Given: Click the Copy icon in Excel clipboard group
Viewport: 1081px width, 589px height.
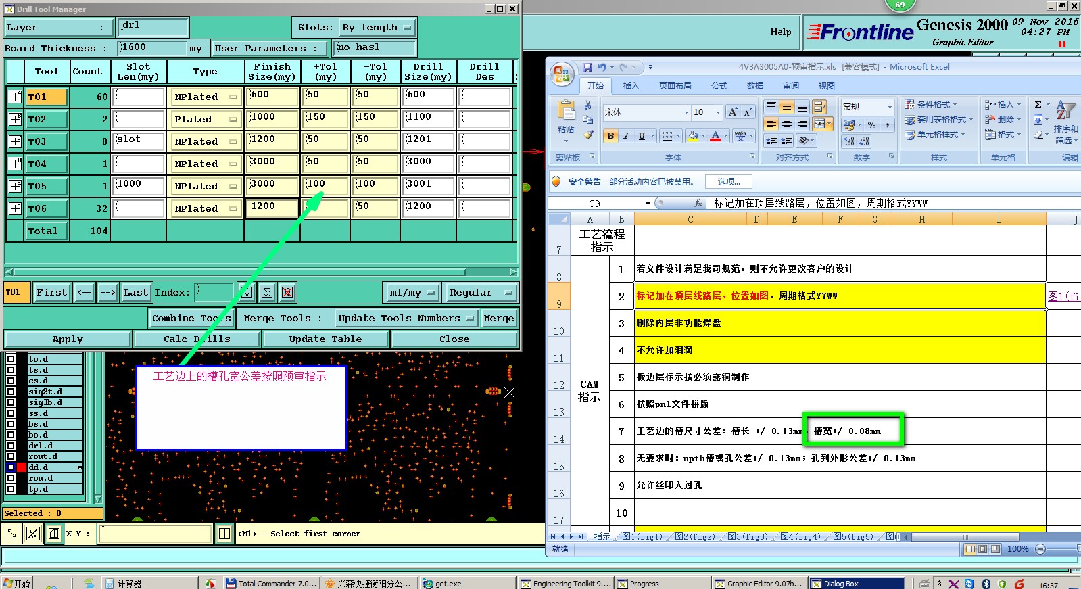Looking at the screenshot, I should [588, 120].
